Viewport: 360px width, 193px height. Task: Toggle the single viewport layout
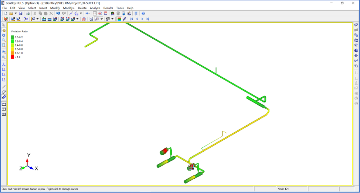click(x=4, y=104)
